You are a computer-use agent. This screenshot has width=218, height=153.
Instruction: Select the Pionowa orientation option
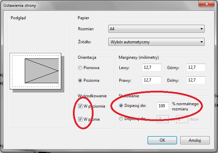point(80,68)
